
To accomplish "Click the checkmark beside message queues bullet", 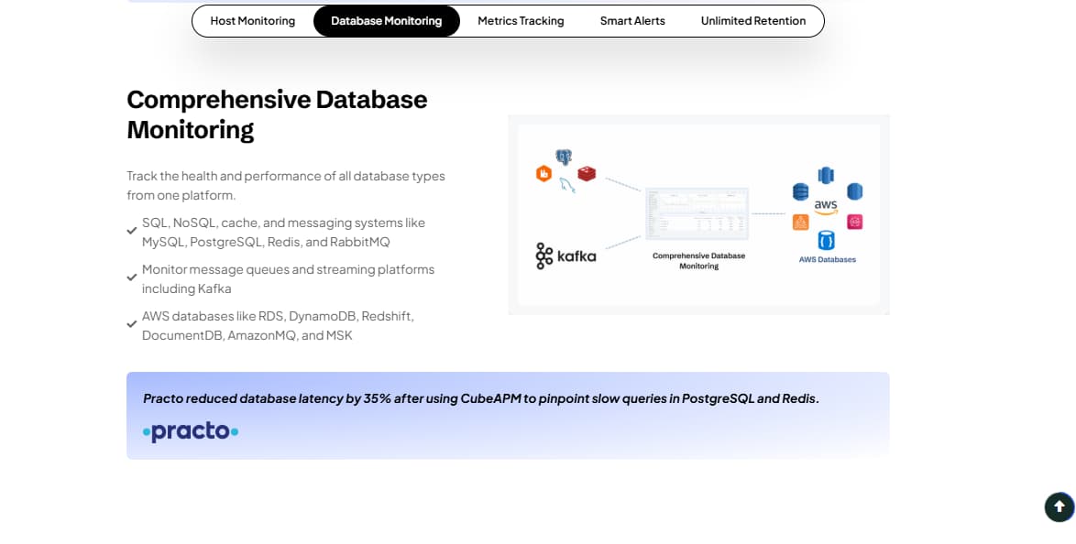I will pos(132,277).
